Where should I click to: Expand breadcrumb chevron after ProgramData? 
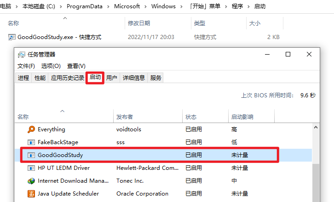point(108,7)
